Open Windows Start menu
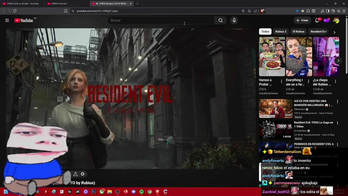Viewport: 348px width, 196px height. pyautogui.click(x=6, y=192)
